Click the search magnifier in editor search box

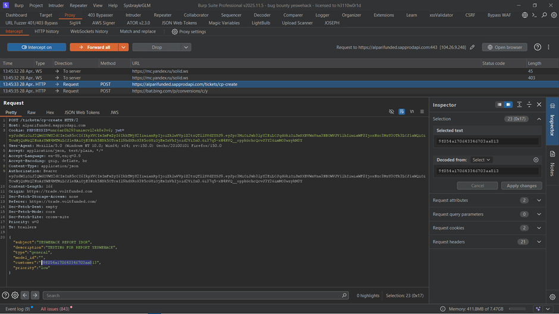click(x=344, y=295)
